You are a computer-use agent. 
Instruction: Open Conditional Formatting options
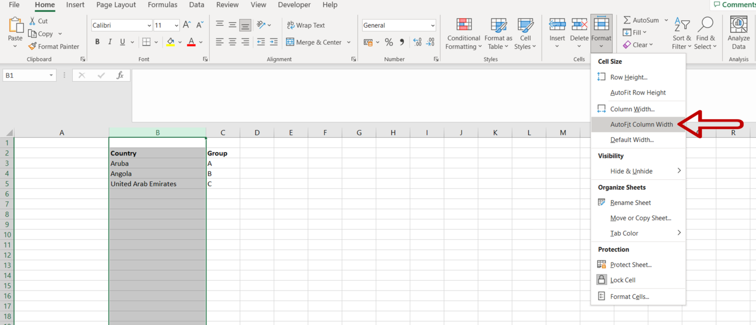tap(463, 33)
